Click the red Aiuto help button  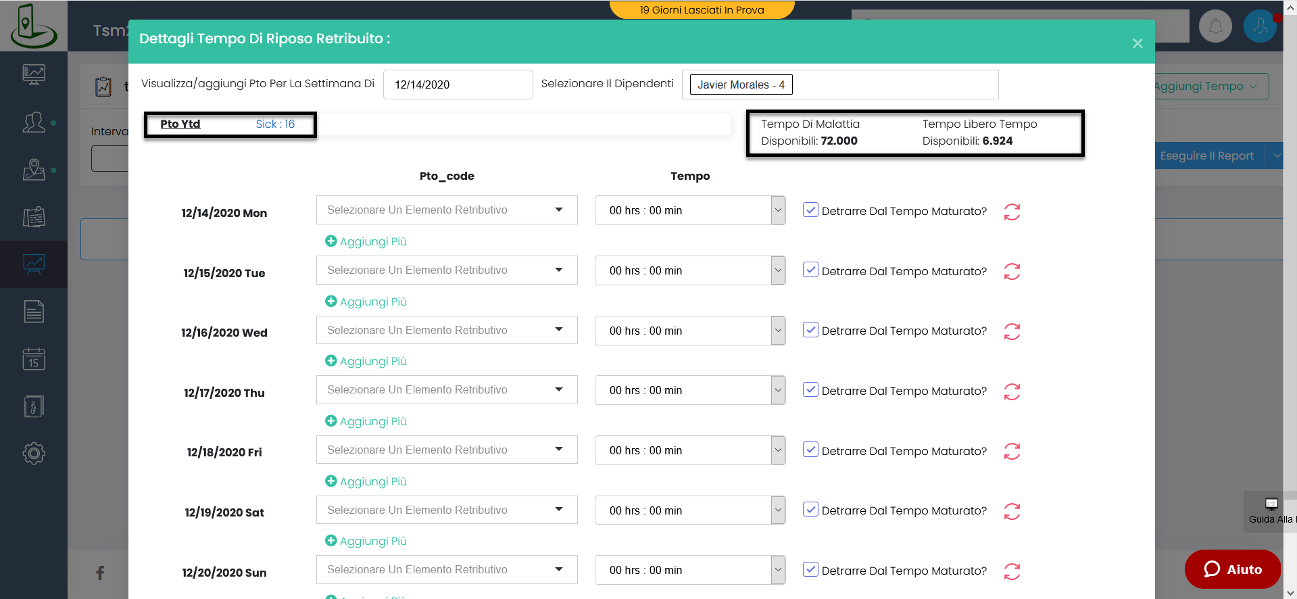[x=1232, y=569]
